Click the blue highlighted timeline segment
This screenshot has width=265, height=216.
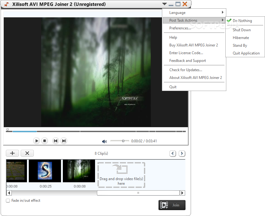pos(24,131)
